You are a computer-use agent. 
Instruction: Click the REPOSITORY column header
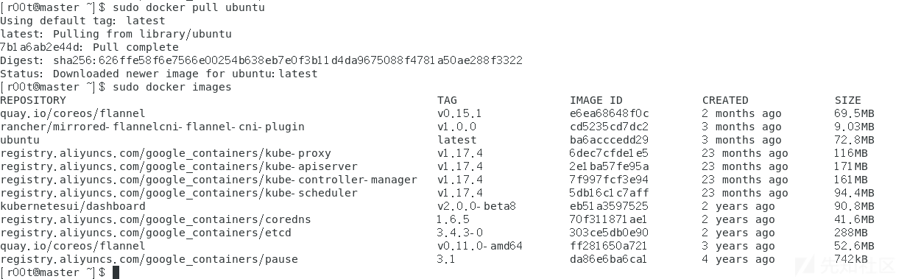33,100
